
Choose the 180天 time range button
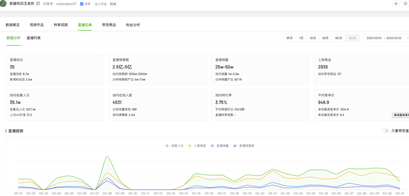pos(338,38)
